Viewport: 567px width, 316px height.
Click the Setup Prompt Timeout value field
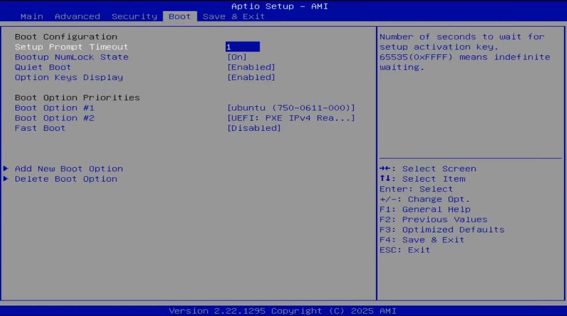coord(242,47)
